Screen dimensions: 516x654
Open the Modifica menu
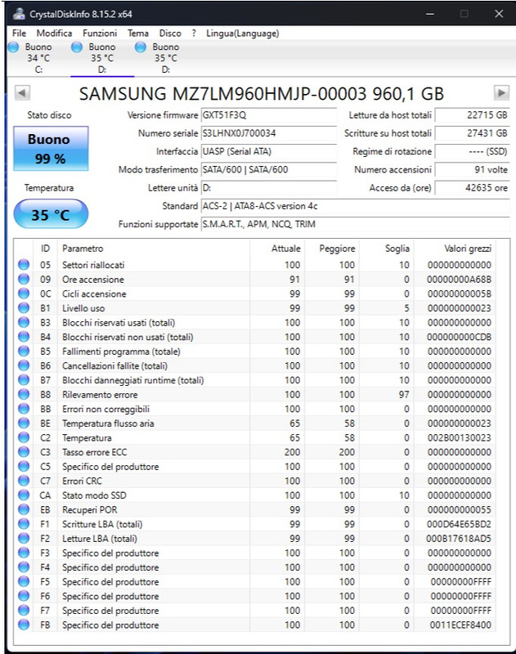pyautogui.click(x=54, y=33)
